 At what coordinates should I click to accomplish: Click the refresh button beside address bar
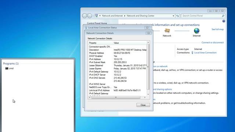pyautogui.click(x=178, y=16)
